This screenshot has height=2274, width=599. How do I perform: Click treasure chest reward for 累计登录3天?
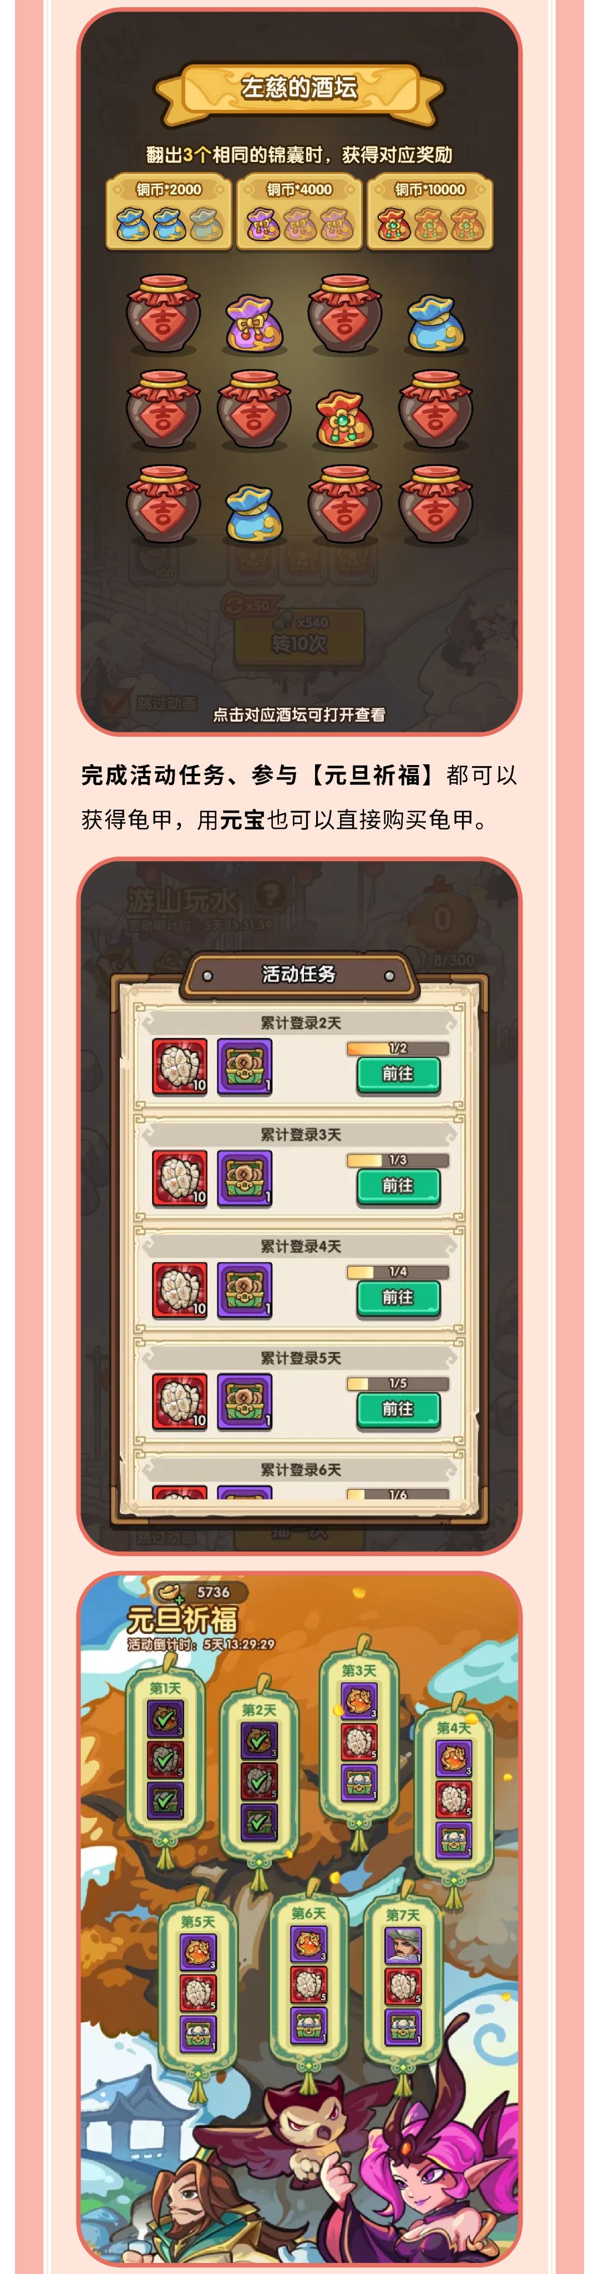click(245, 1178)
